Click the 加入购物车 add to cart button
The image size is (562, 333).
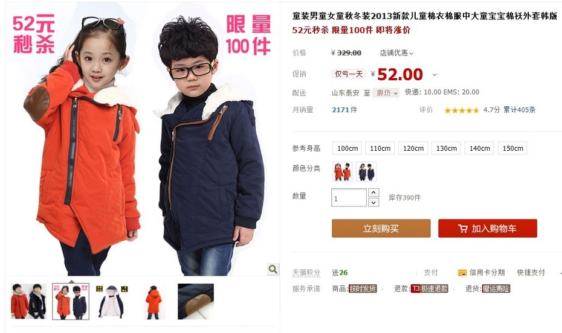[488, 228]
